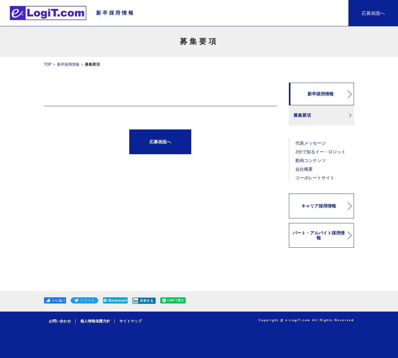398x358 pixels.
Task: Select 3分で知るイー・ロジット menu item
Action: 320,152
